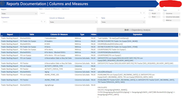Sort by the Type column header
The width and height of the screenshot is (182, 98).
pyautogui.click(x=82, y=34)
